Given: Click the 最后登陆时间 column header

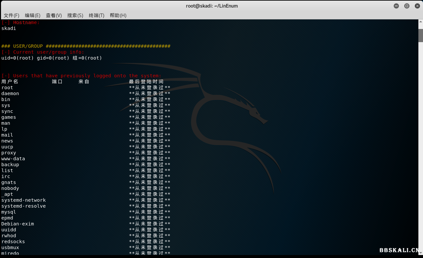Looking at the screenshot, I should [x=146, y=82].
